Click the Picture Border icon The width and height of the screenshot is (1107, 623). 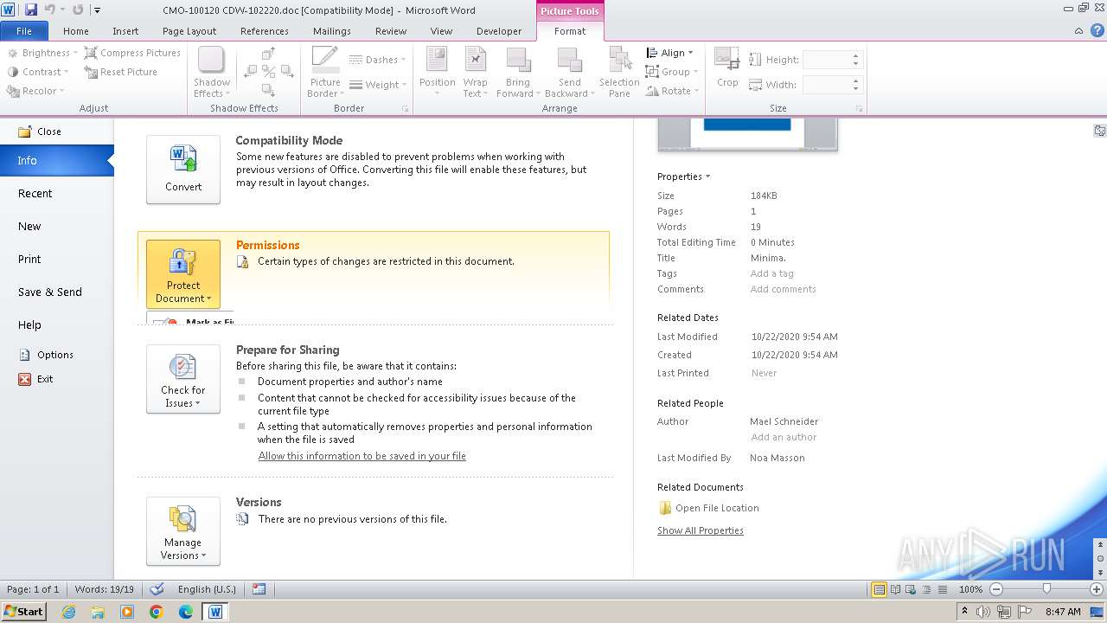(325, 60)
